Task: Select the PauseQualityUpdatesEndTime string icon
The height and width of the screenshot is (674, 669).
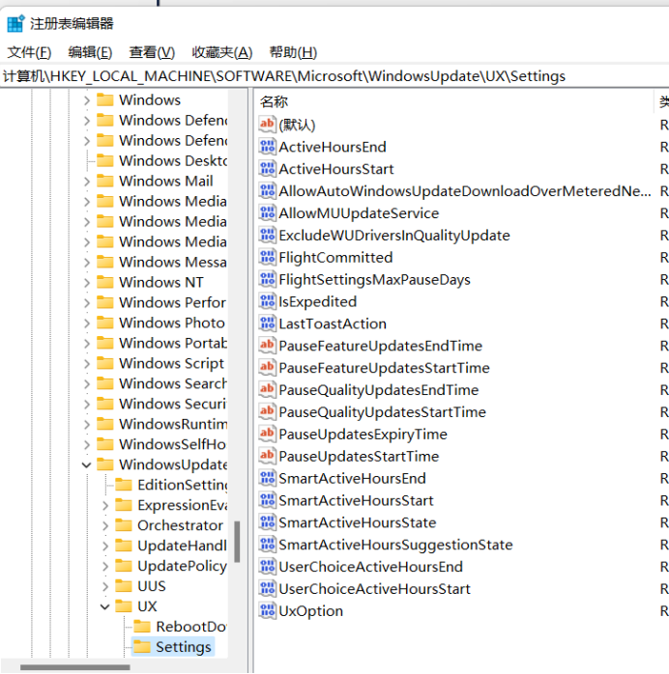Action: (x=267, y=390)
